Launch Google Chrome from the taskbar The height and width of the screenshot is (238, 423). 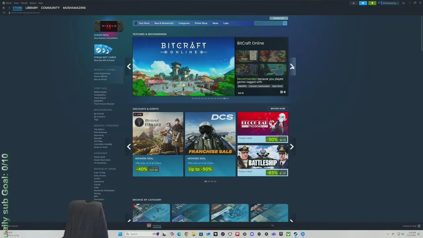(186, 234)
